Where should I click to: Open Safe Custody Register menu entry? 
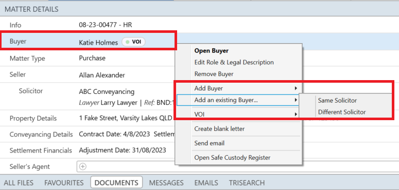point(232,158)
